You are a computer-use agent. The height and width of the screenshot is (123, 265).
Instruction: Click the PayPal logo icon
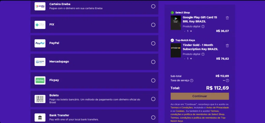tap(40, 43)
